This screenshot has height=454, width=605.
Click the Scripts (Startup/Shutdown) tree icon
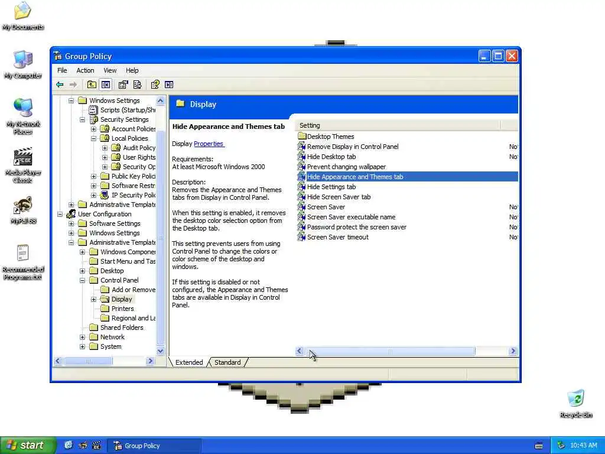(93, 110)
